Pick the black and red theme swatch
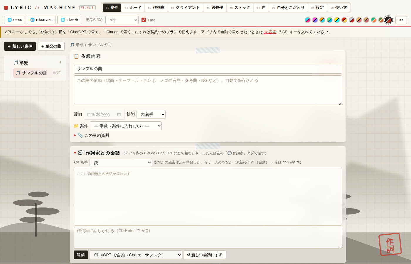 pyautogui.click(x=388, y=20)
